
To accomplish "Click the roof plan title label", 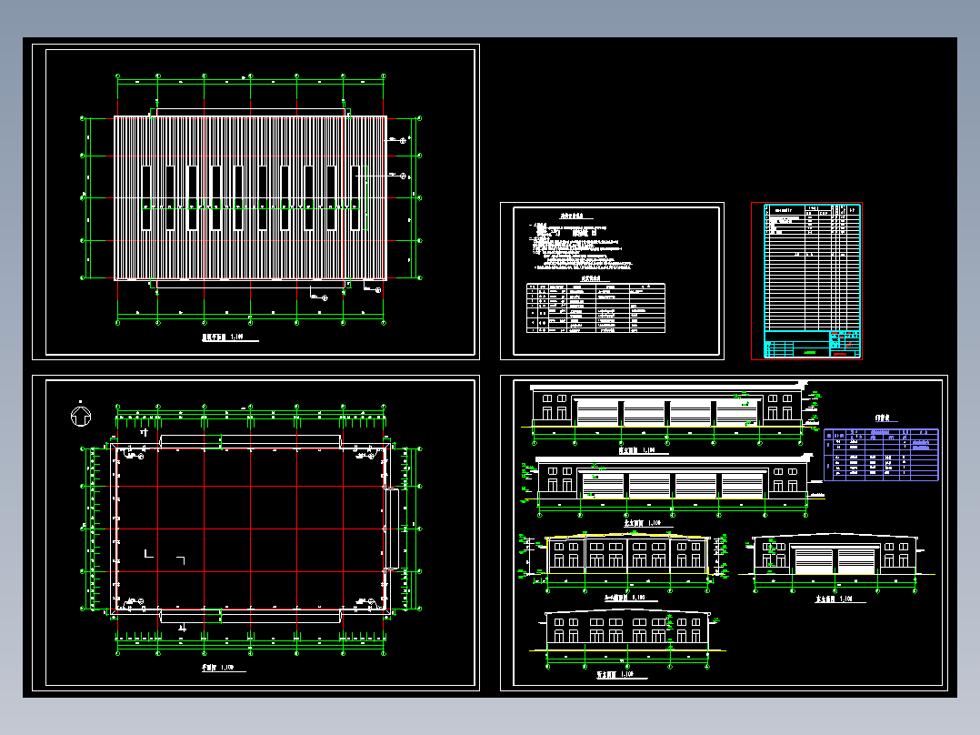I will coord(222,337).
